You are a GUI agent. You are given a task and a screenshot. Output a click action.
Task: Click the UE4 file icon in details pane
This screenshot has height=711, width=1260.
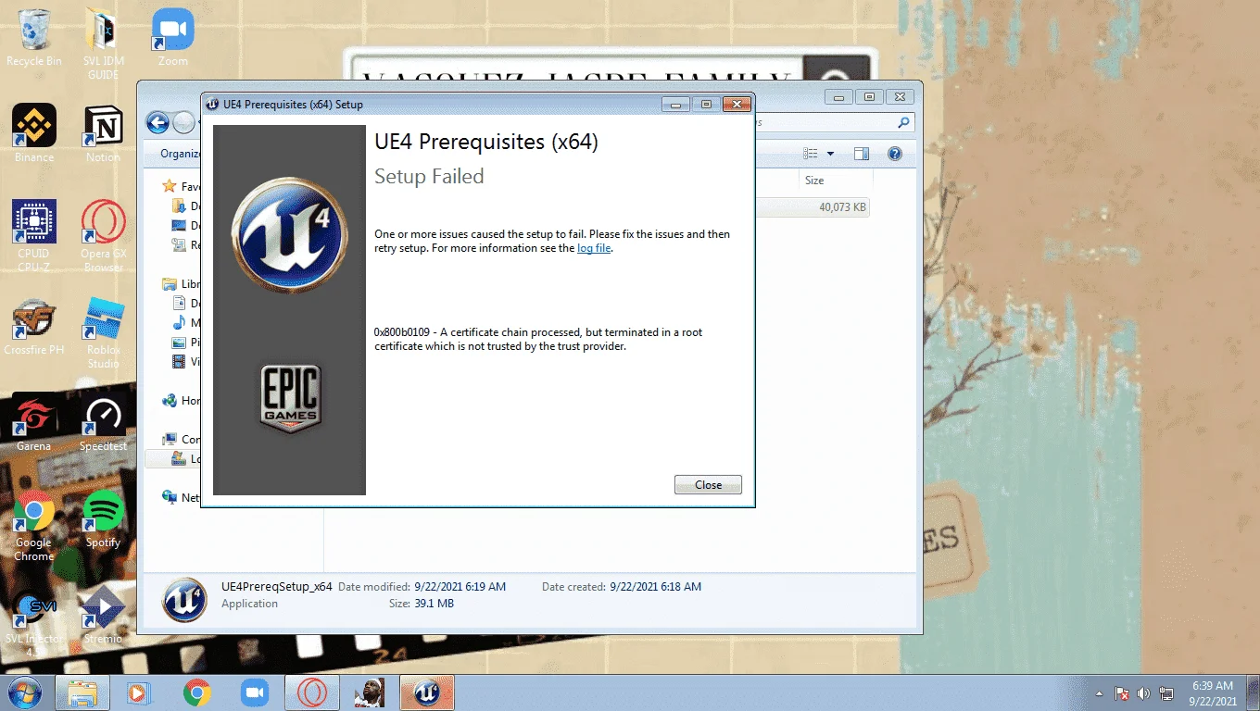click(183, 599)
